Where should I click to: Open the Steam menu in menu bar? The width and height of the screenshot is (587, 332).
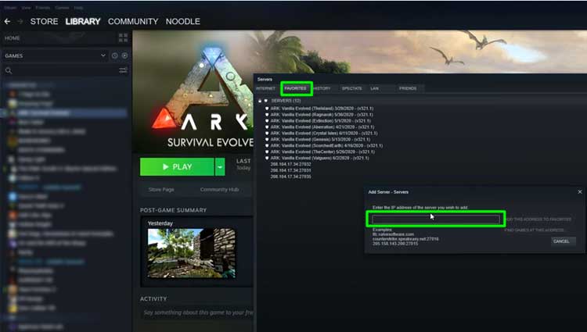coord(10,8)
